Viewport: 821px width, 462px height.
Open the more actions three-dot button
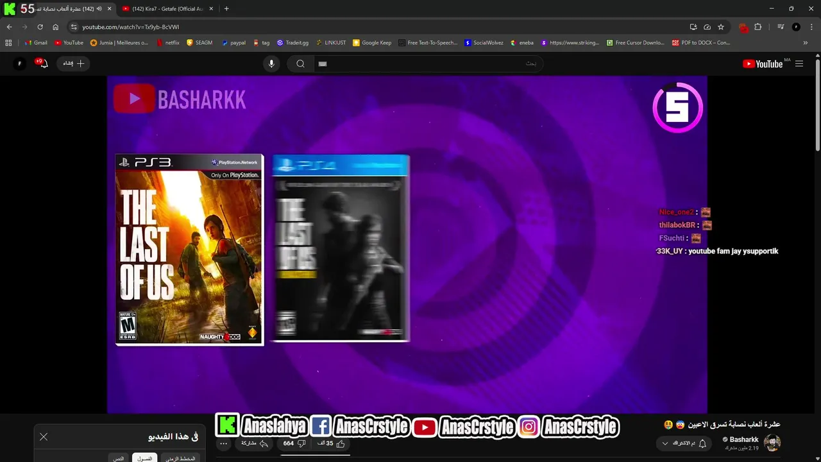point(224,443)
